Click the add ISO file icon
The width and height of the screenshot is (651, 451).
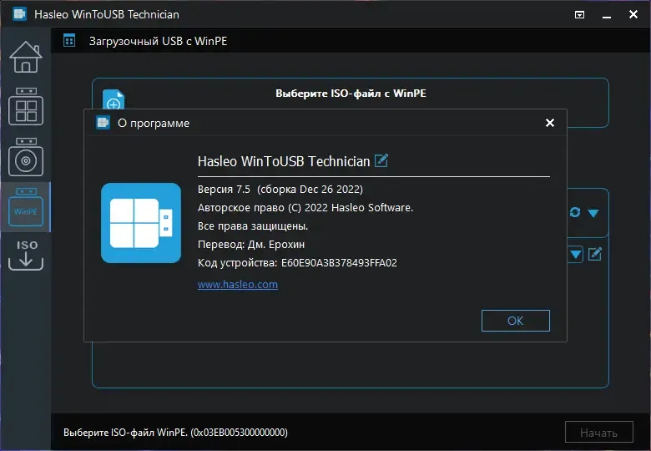click(114, 102)
